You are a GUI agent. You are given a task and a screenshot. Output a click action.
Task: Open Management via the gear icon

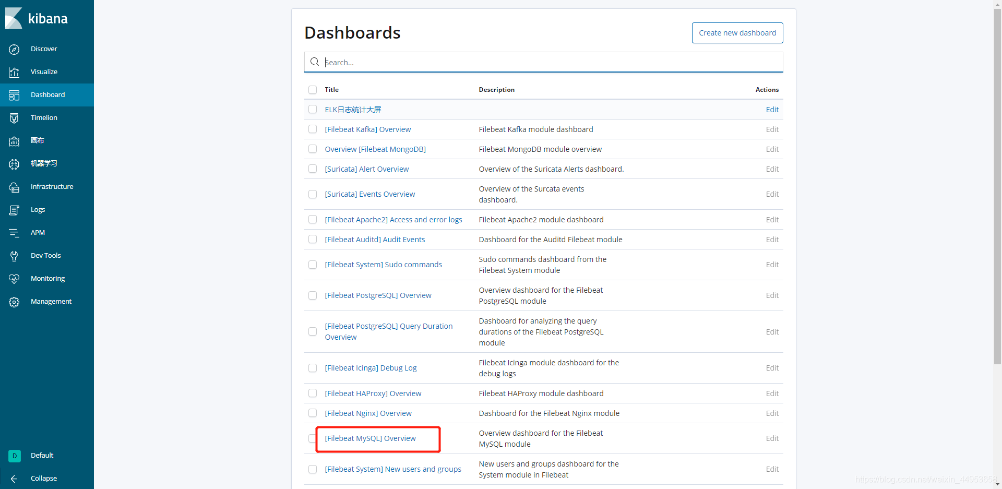(14, 302)
